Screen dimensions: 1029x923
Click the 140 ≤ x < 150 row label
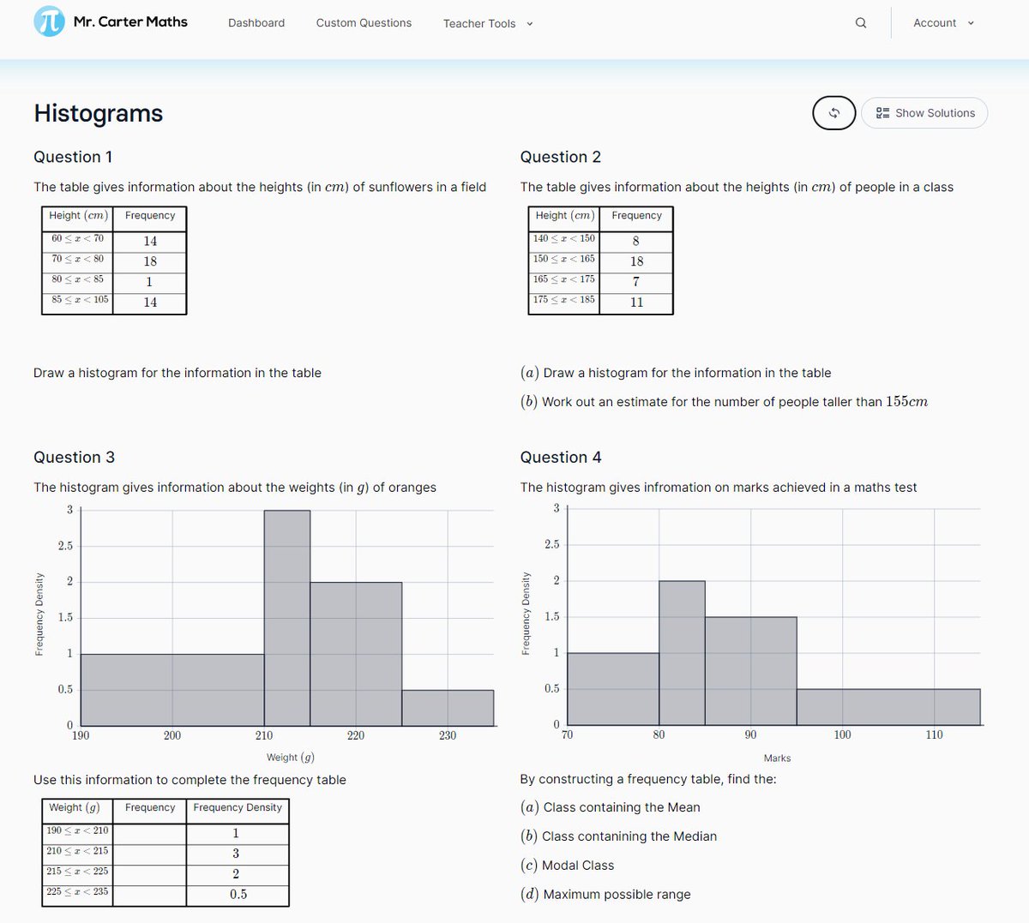coord(563,239)
